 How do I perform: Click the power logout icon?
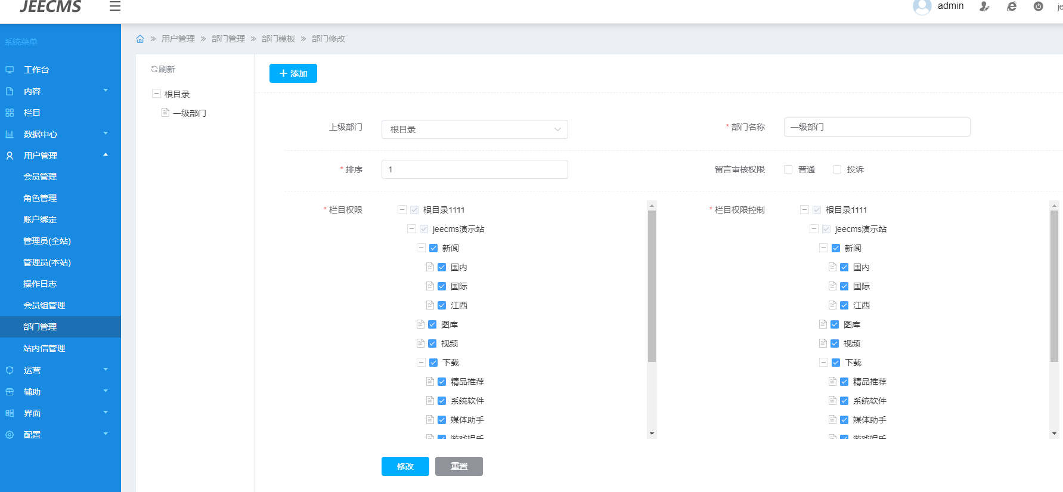tap(1039, 7)
